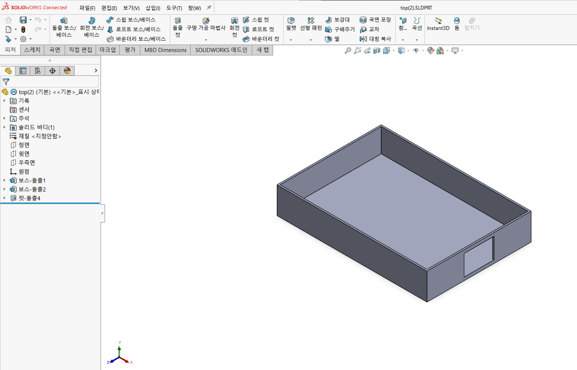Select the Boundary Cut (바운더리 컷) tool

click(261, 39)
